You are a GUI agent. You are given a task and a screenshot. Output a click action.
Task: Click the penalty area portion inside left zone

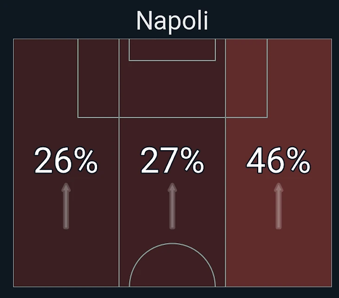click(98, 78)
